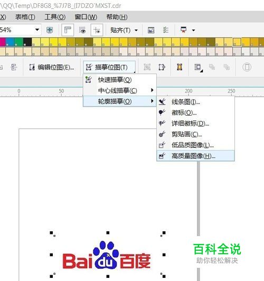Open the 窗口(W) menu
Viewport: 264px width, 281px height.
(86, 17)
